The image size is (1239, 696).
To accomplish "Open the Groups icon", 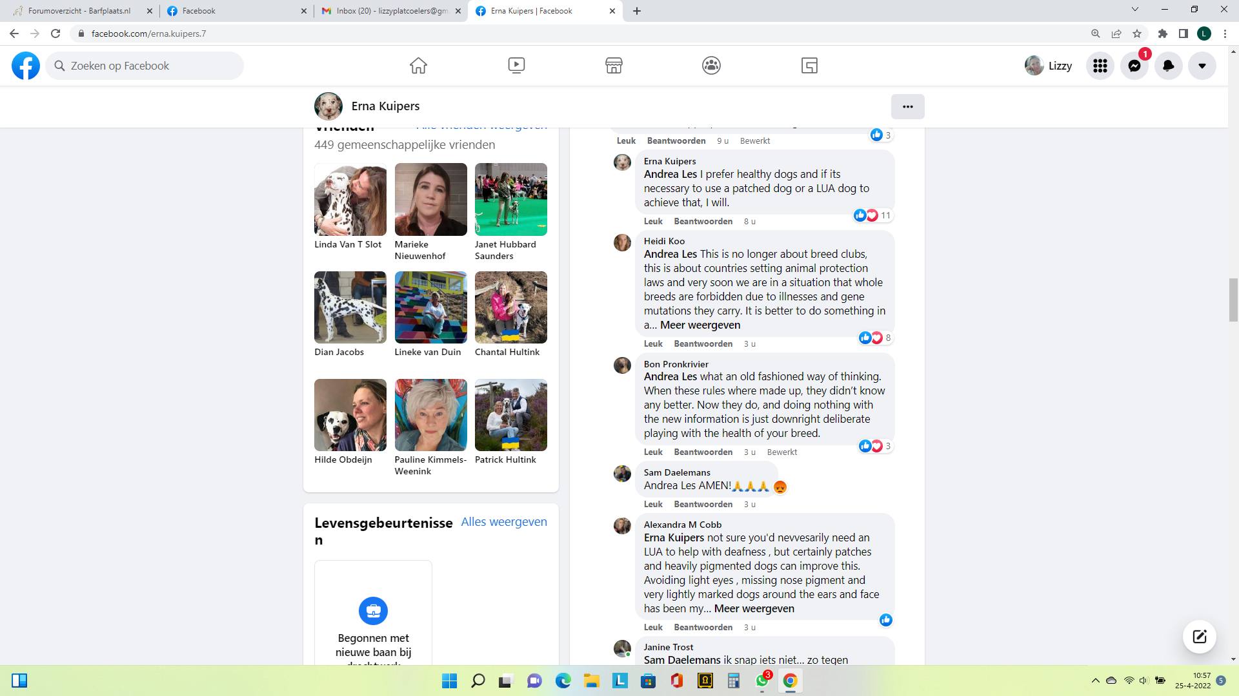I will (x=711, y=66).
